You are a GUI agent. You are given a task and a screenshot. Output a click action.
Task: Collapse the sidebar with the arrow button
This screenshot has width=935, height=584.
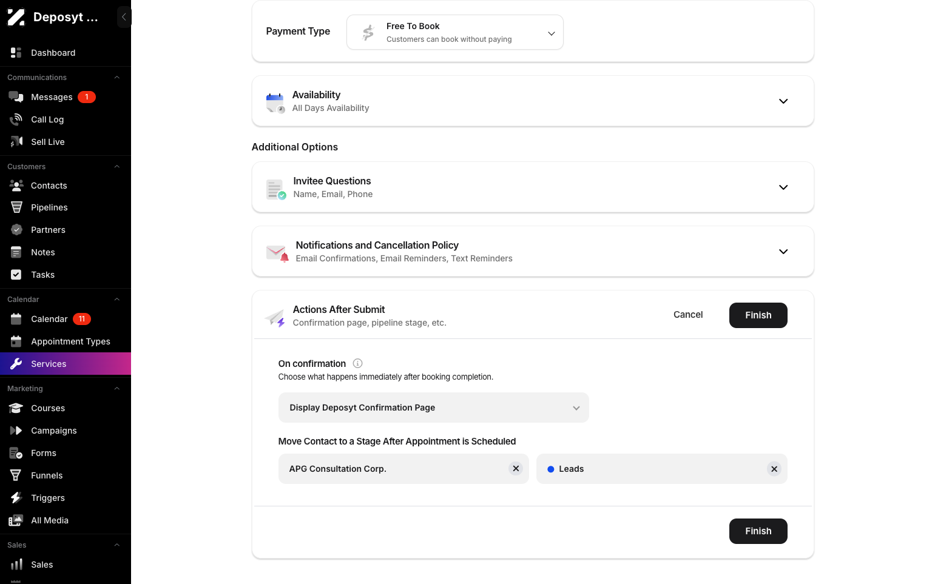124,17
